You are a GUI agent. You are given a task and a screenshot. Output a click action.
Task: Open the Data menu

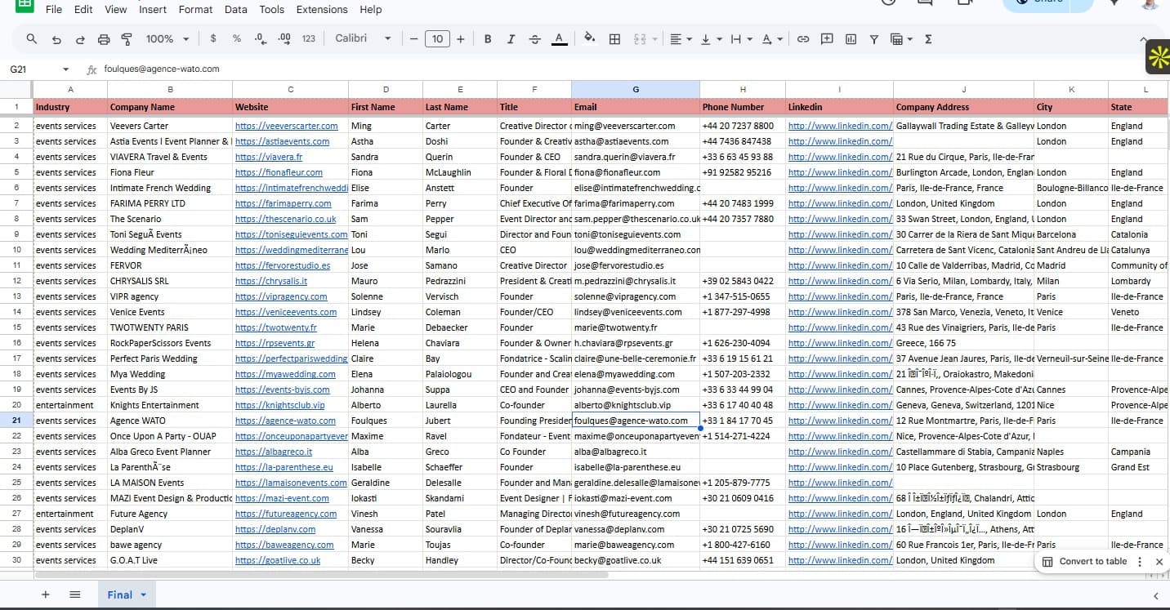point(236,10)
